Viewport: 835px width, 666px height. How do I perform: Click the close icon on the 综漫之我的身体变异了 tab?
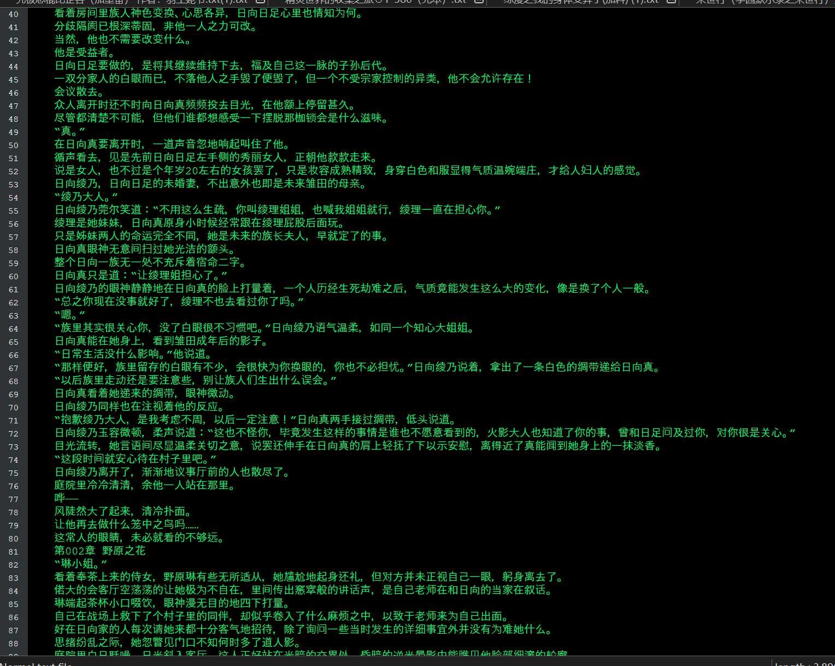point(671,2)
